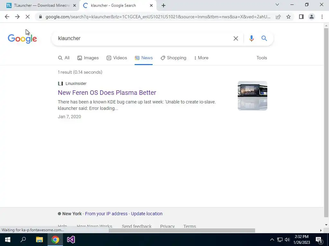
Task: Open Privacy footer link
Action: tap(167, 226)
